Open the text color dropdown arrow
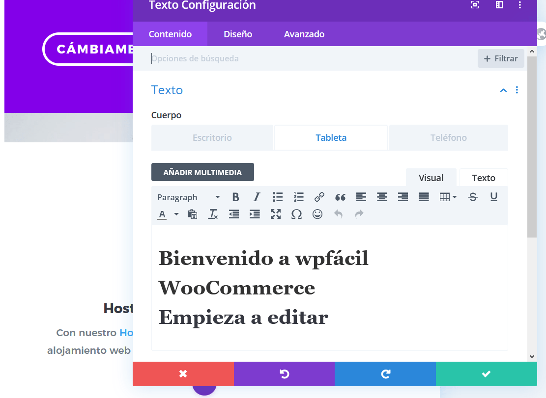546x398 pixels. (x=176, y=214)
